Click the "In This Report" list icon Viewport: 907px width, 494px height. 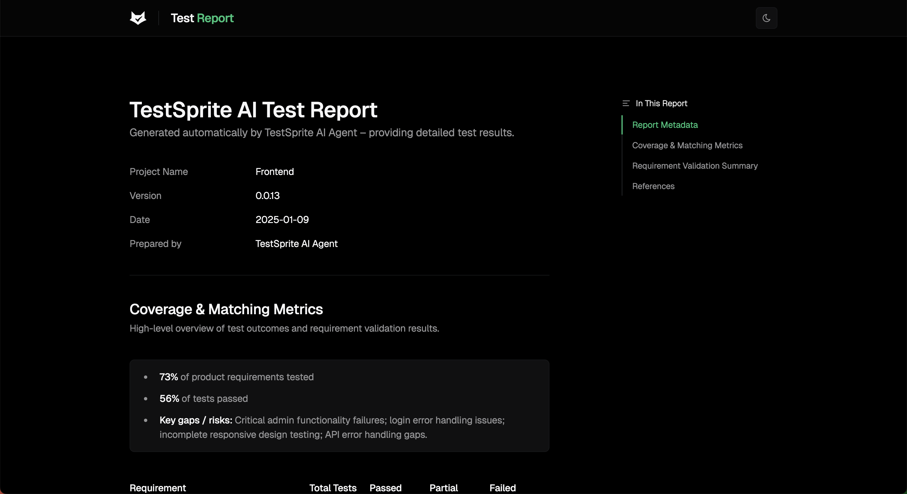626,103
